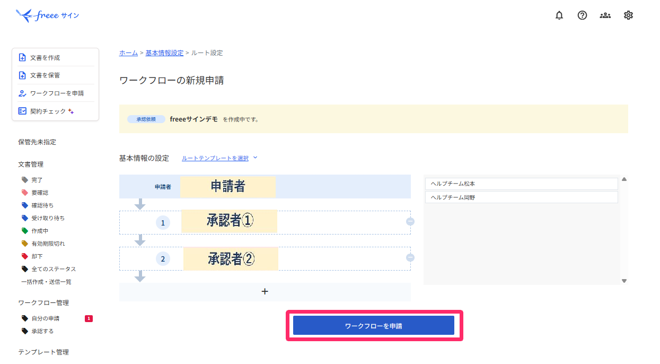Open 保管先未指定 section
The width and height of the screenshot is (660, 364).
[x=37, y=142]
